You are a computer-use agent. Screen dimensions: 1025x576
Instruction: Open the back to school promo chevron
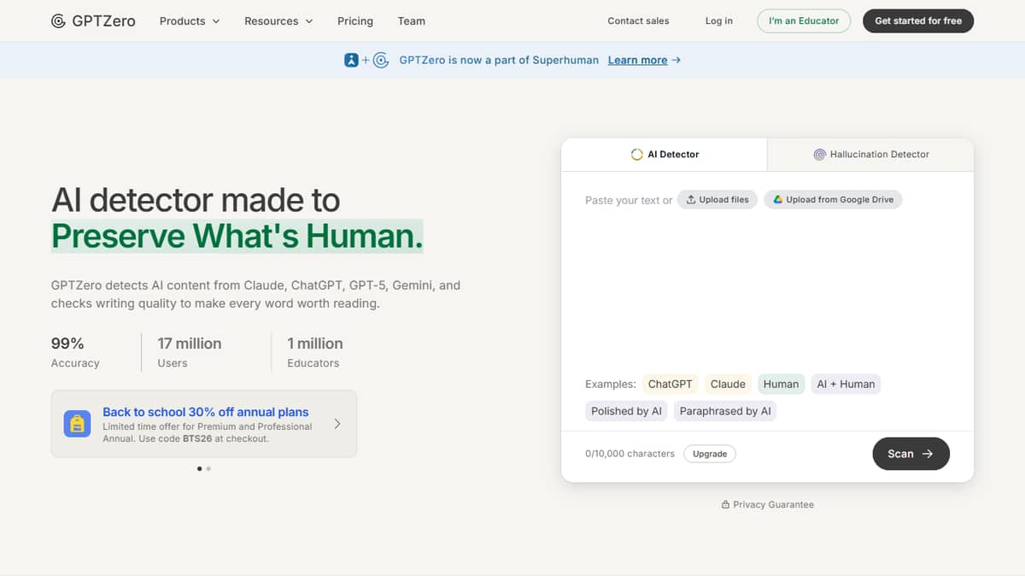(337, 424)
